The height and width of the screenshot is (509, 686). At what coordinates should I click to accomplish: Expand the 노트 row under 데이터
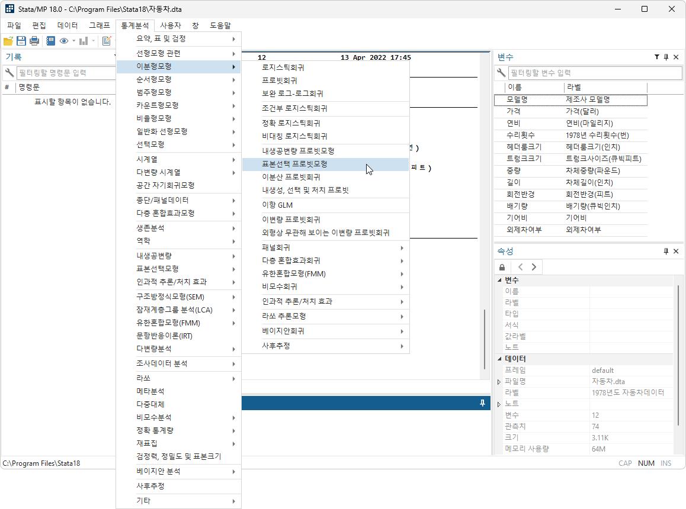[x=499, y=404]
